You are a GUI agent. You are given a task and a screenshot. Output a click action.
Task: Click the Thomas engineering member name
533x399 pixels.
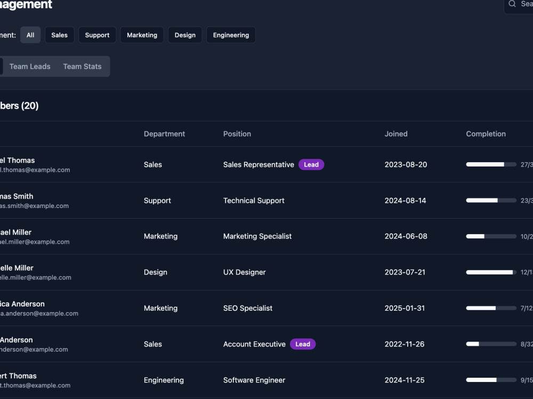[x=18, y=376]
